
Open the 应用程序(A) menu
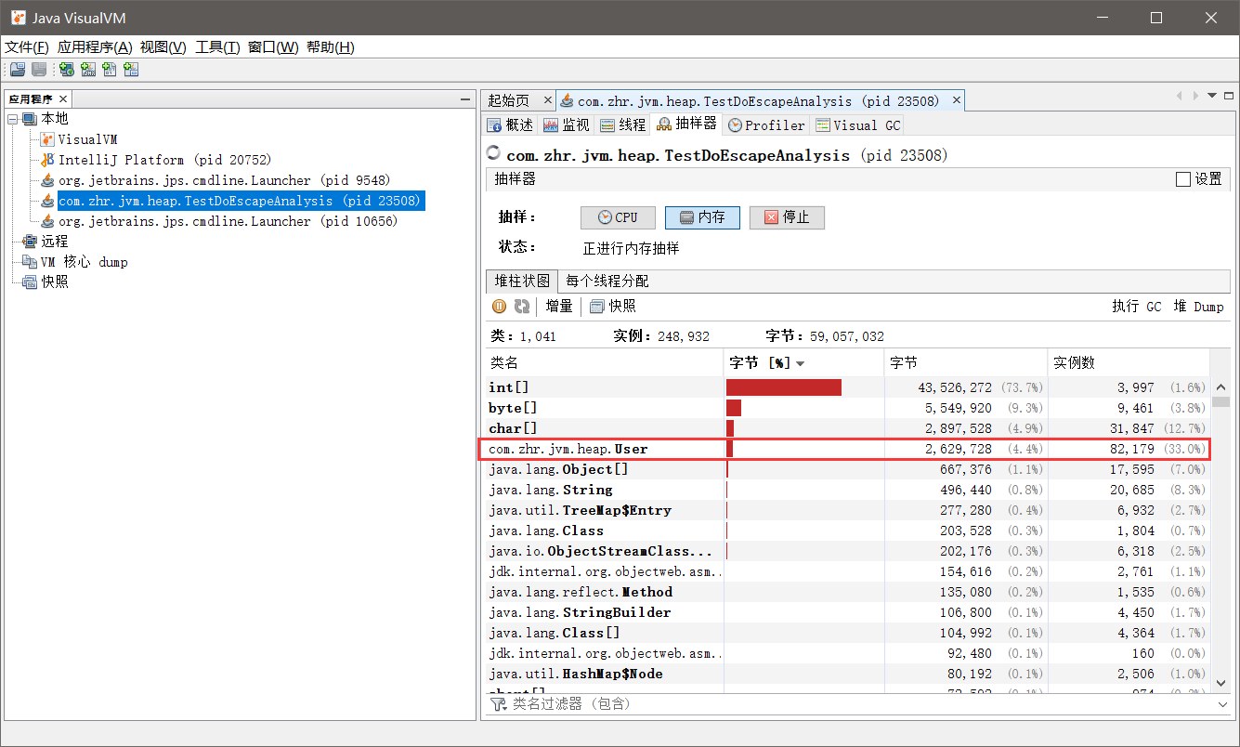point(95,47)
